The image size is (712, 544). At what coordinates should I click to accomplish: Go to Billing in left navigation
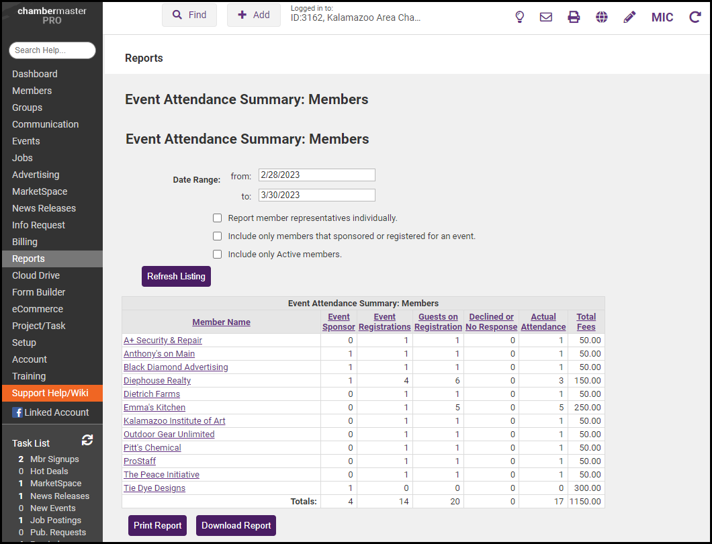tap(25, 242)
